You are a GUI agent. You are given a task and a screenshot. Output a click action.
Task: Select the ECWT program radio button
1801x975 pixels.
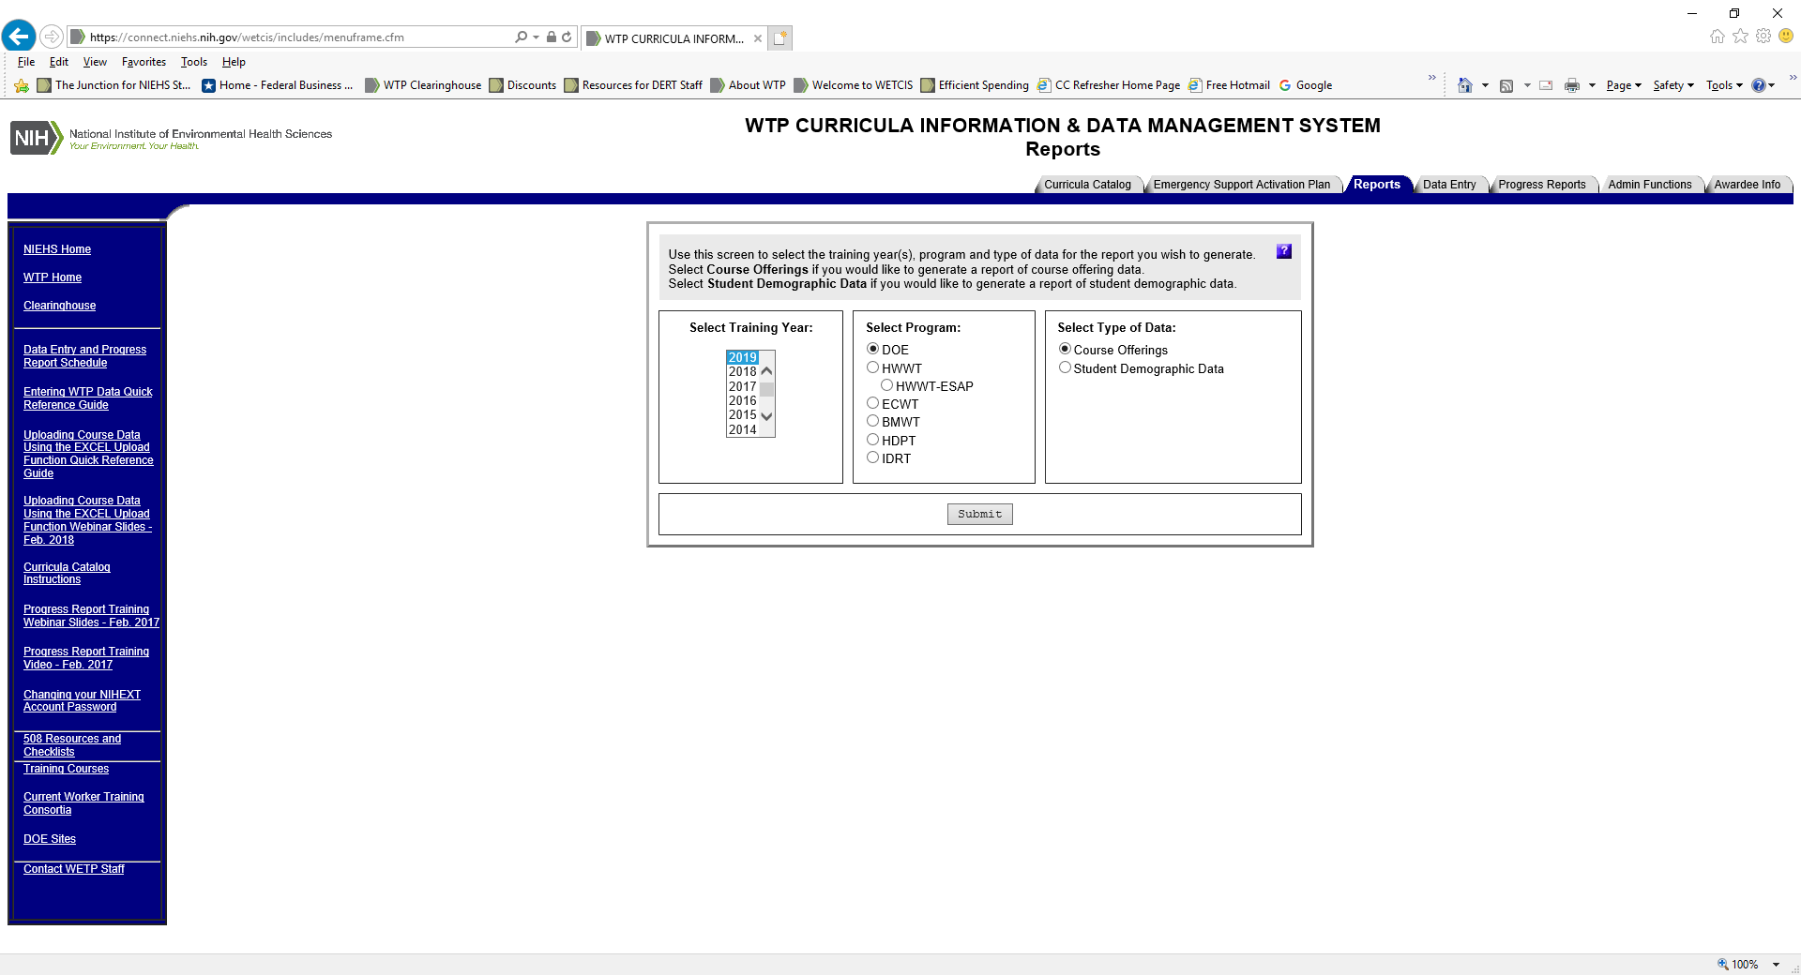point(872,403)
